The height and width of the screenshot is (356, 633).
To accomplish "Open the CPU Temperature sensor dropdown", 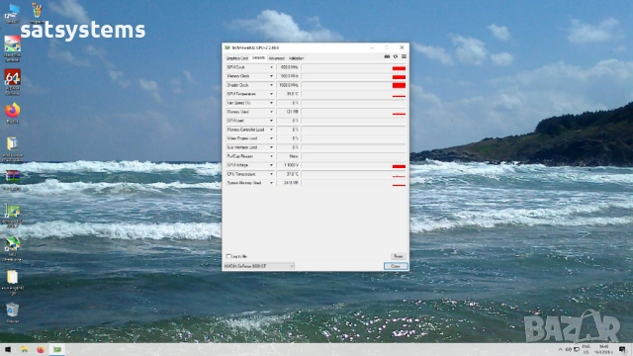I will tap(271, 174).
